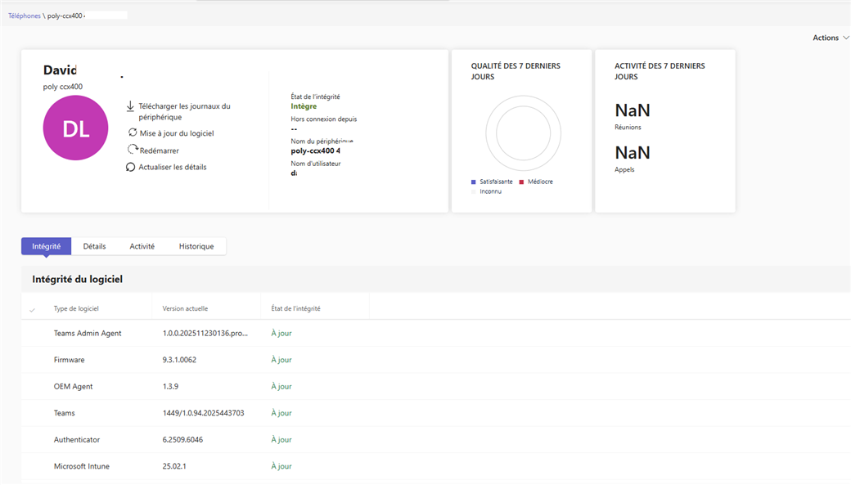Image resolution: width=851 pixels, height=485 pixels.
Task: Click the download logs arrow icon
Action: [x=131, y=106]
